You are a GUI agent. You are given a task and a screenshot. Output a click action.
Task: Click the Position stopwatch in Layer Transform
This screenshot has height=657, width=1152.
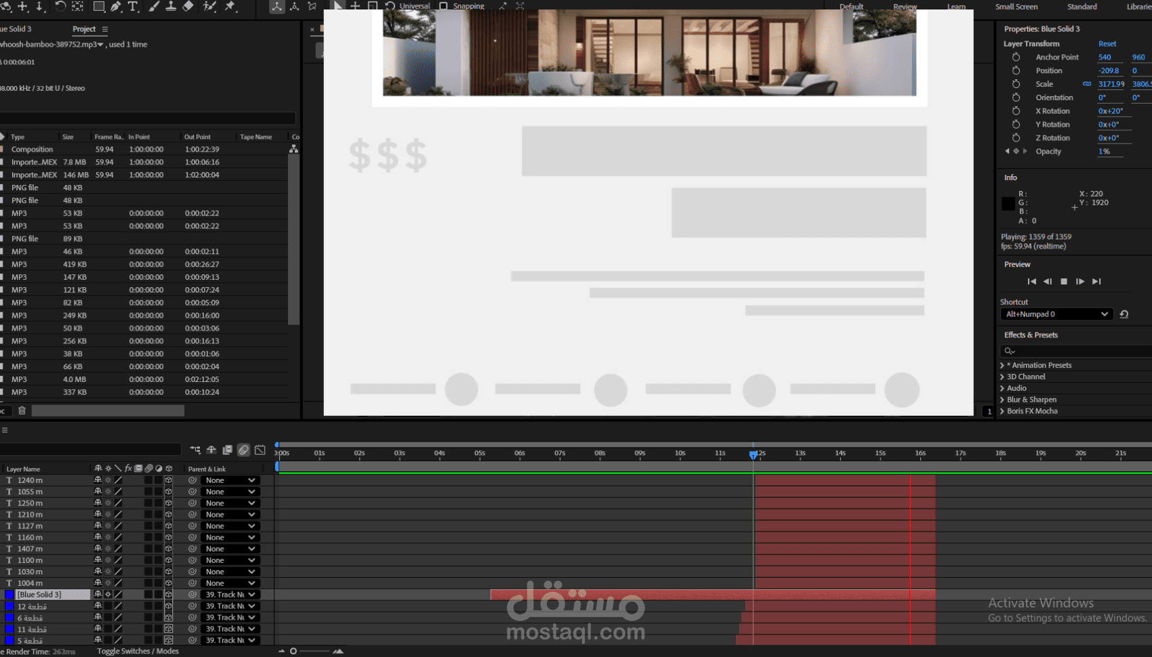pyautogui.click(x=1015, y=70)
